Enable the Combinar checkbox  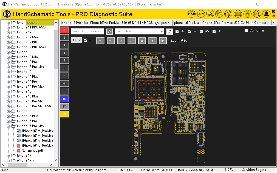tap(246, 30)
